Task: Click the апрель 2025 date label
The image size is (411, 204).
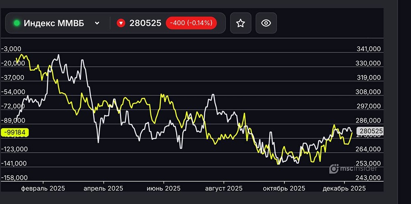Action: [103, 188]
